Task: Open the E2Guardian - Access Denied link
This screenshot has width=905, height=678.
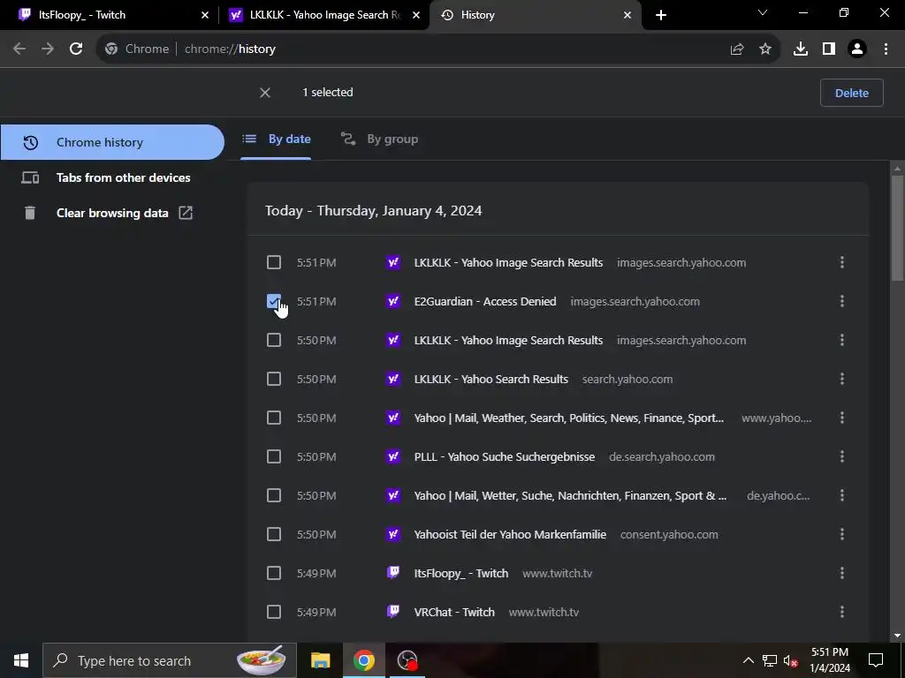Action: click(x=485, y=302)
